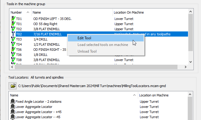Click the 1/2 FLAT ENDMILL tool icon
The width and height of the screenshot is (201, 120).
pos(13,44)
